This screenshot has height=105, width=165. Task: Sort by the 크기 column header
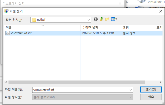159,28
